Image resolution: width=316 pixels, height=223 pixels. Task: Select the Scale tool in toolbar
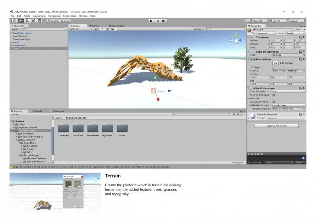pyautogui.click(x=33, y=21)
